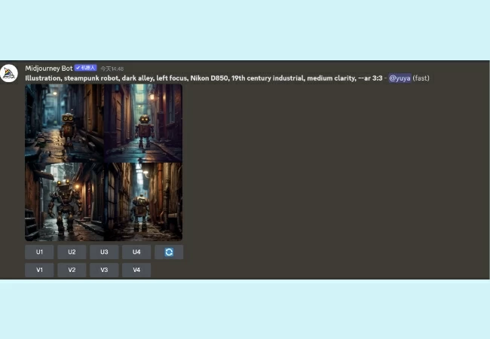
Task: Click the V4 variation button
Action: 136,270
